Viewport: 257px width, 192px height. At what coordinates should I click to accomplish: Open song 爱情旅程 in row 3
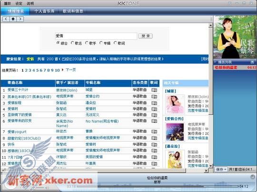(x=14, y=103)
